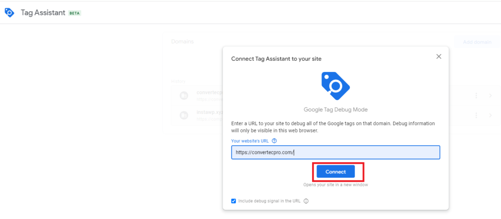Click the Your website's URL label
Image resolution: width=501 pixels, height=219 pixels.
point(250,141)
